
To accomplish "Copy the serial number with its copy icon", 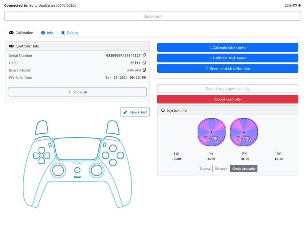I will coord(144,55).
